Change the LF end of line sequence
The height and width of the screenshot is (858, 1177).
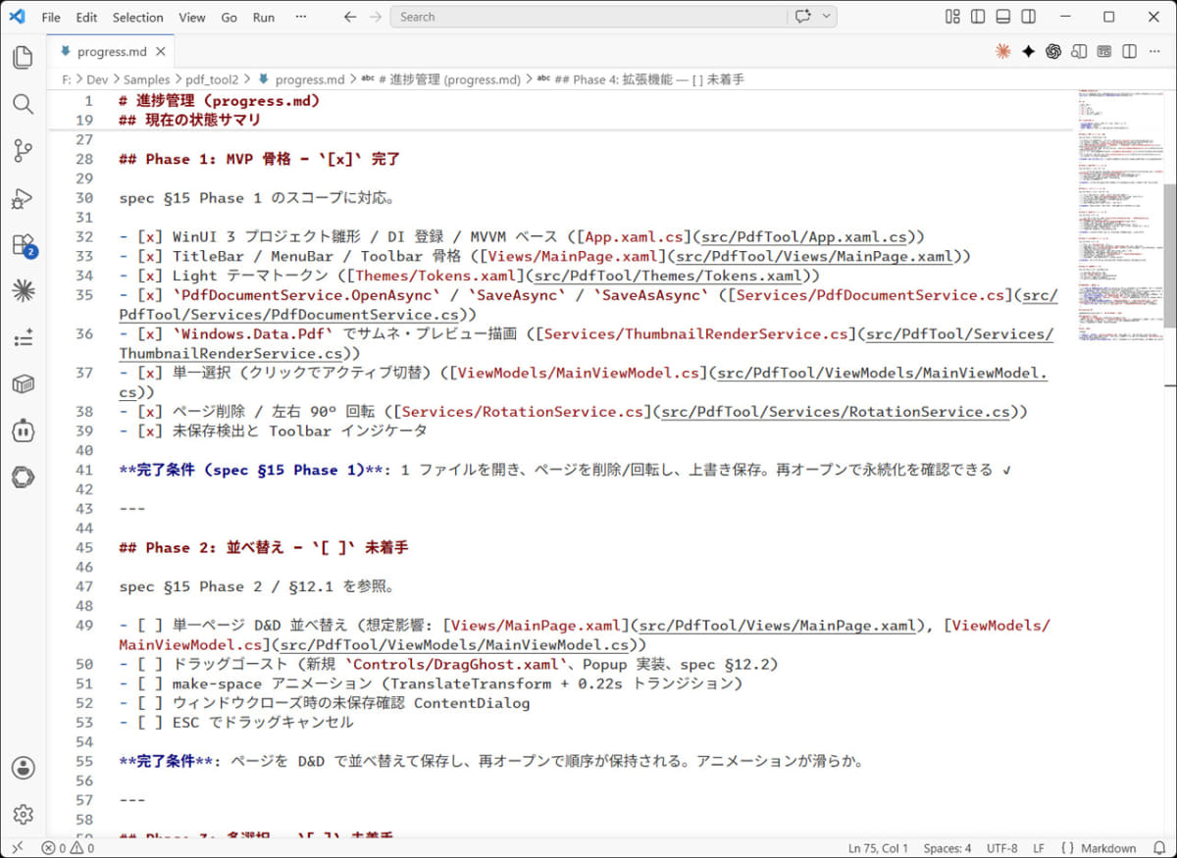(1038, 848)
